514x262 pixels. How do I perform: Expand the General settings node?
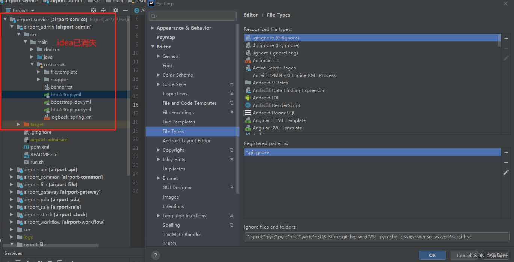pos(159,56)
